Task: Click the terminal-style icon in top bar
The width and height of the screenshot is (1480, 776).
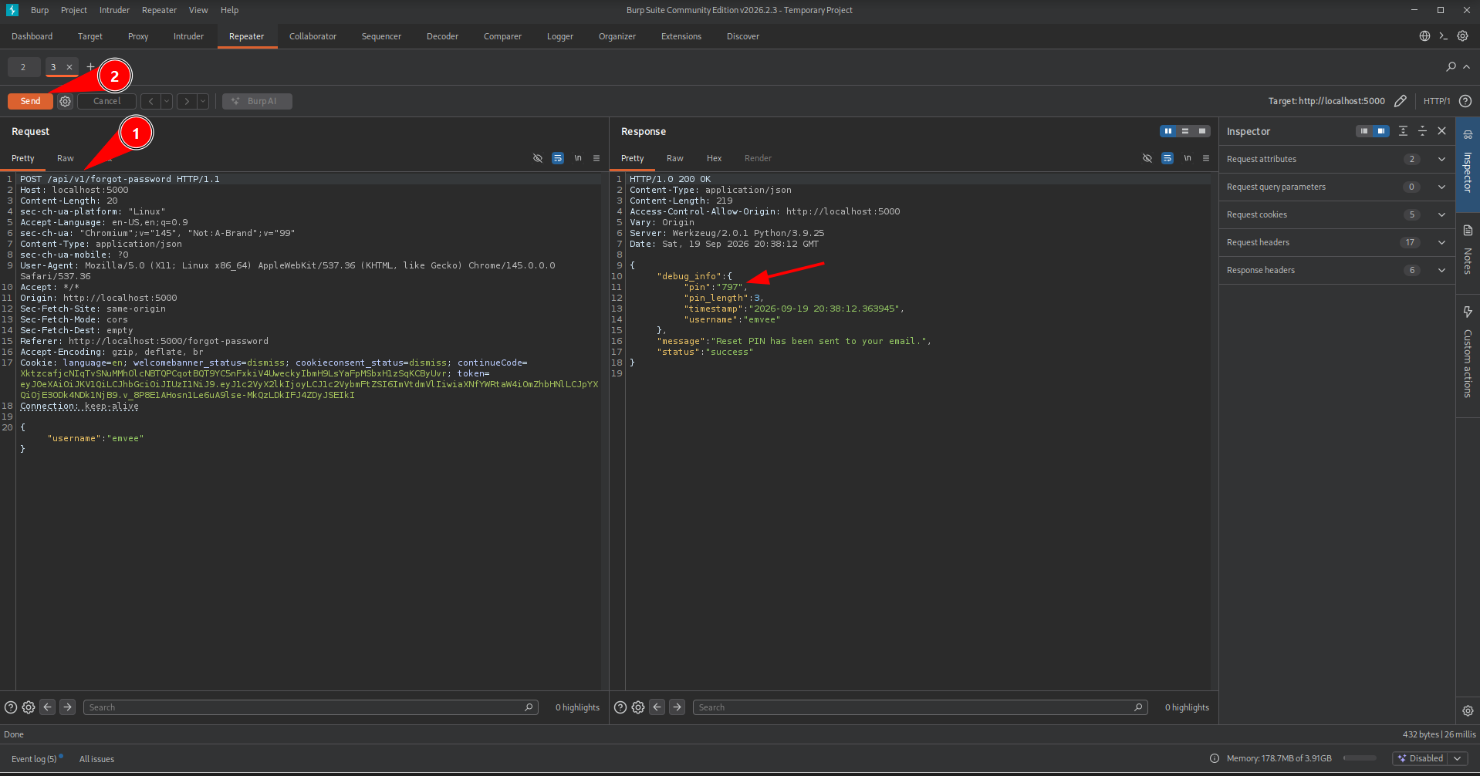Action: click(1443, 36)
